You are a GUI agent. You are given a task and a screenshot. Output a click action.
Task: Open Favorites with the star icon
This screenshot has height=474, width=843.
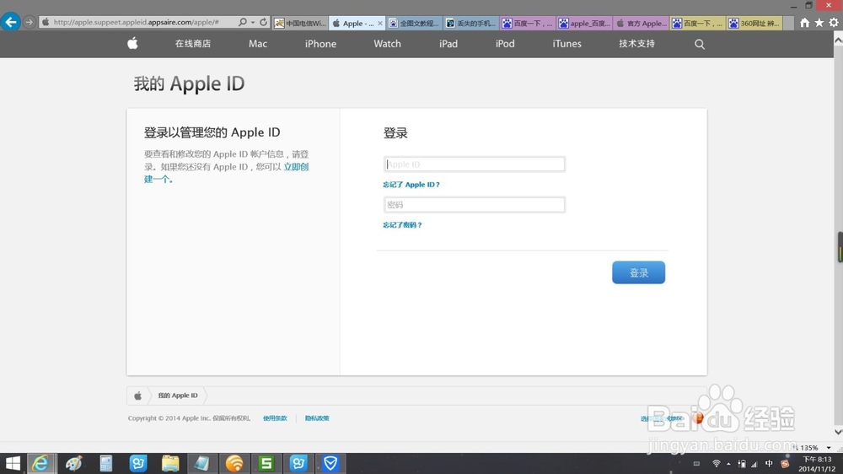tap(819, 23)
